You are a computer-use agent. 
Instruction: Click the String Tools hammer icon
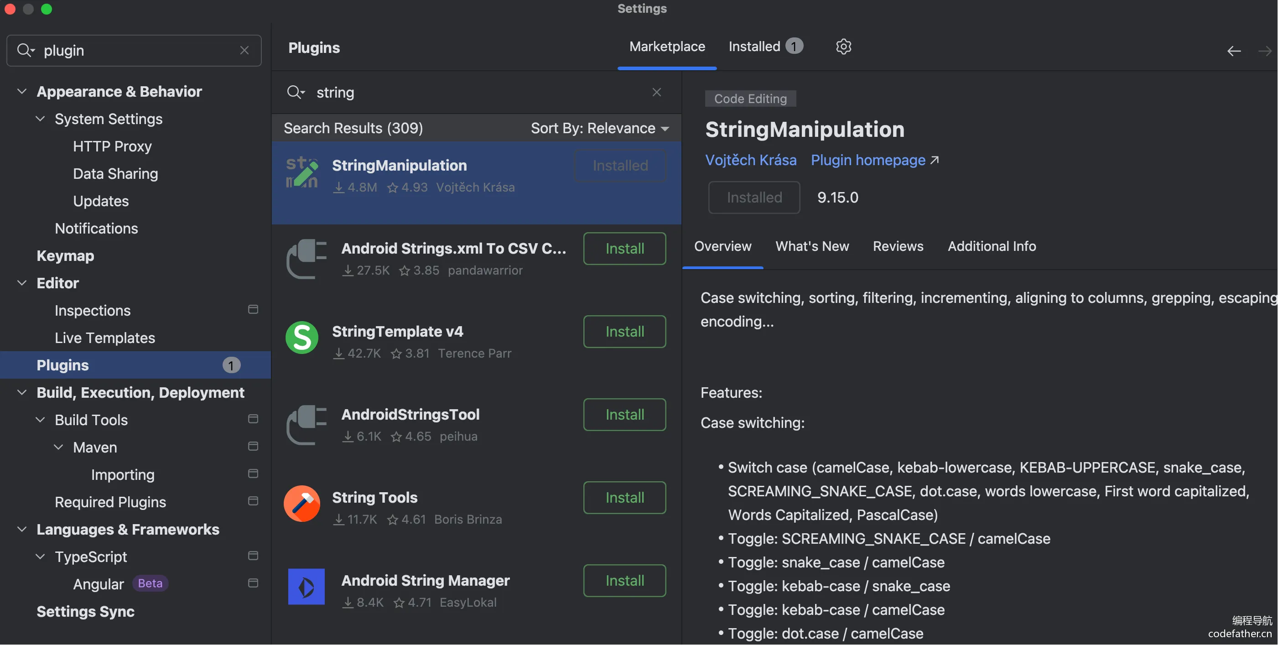301,504
